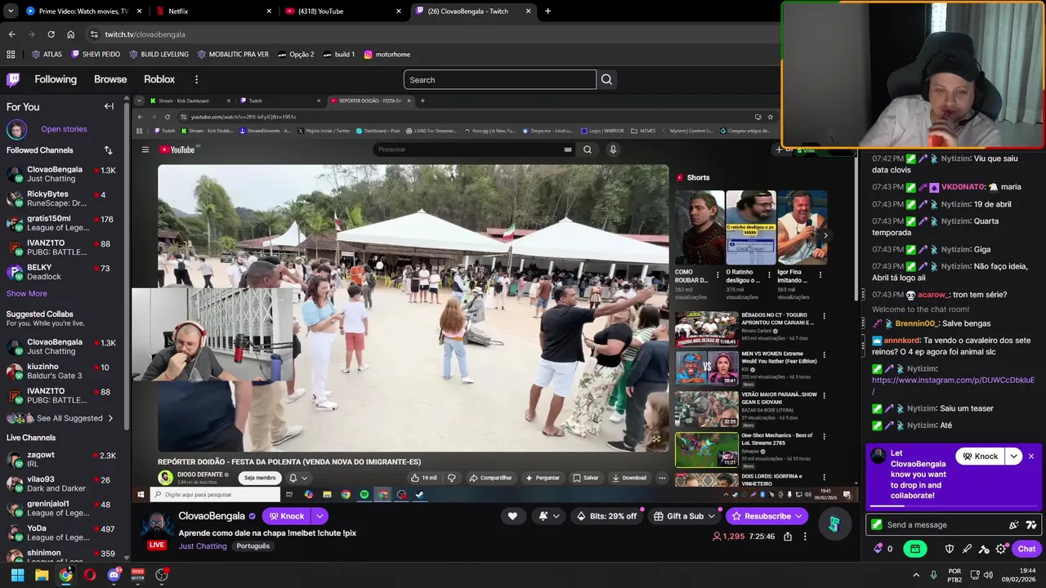The height and width of the screenshot is (588, 1046).
Task: Open the Chrome tab search dropdown
Action: click(x=11, y=11)
